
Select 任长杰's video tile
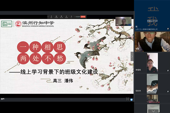pos(152,84)
